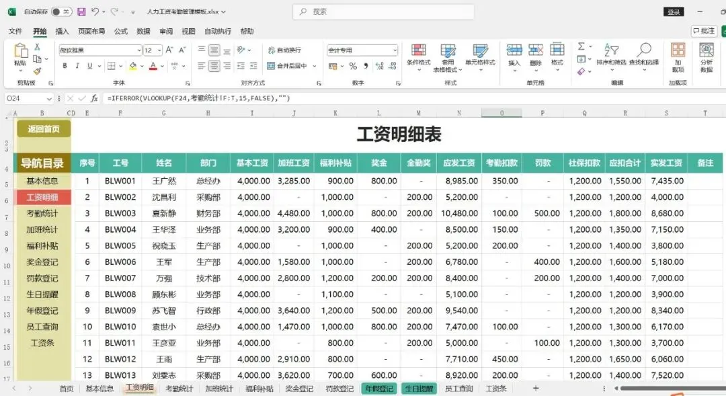Go to 基本信息 in the navigation sidebar
The image size is (726, 396).
[x=42, y=181]
